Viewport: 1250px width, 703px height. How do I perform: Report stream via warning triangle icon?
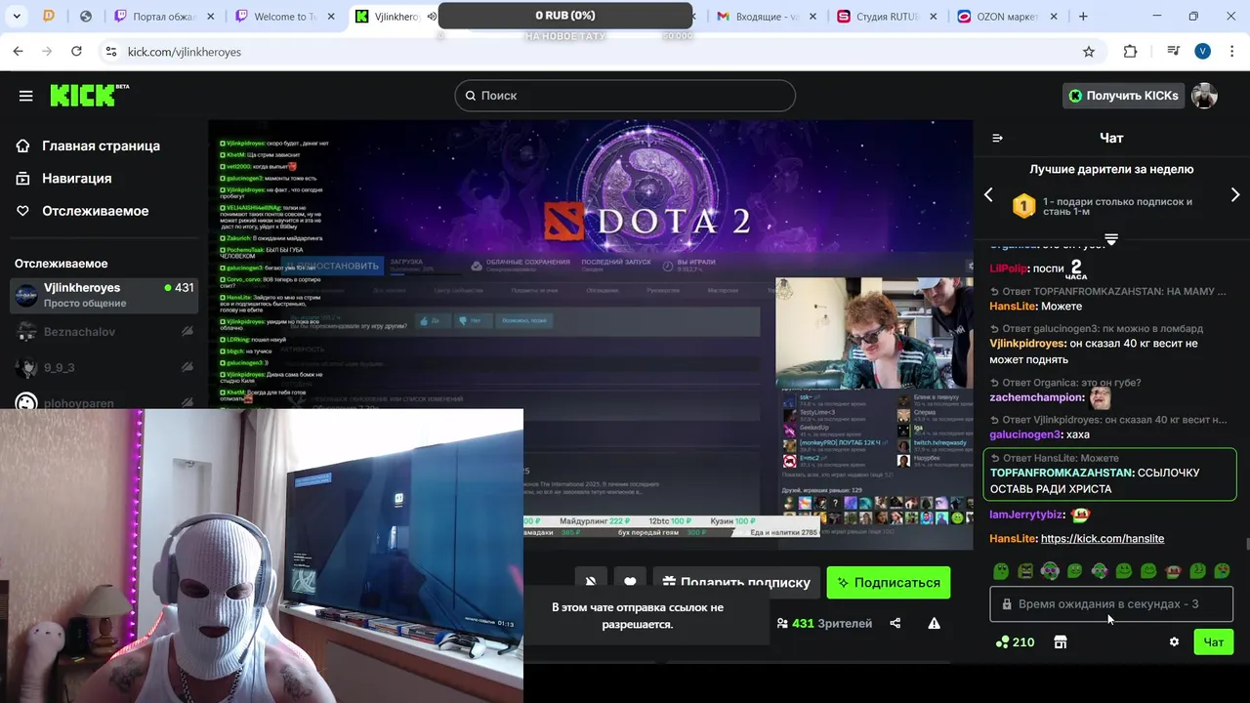point(935,624)
